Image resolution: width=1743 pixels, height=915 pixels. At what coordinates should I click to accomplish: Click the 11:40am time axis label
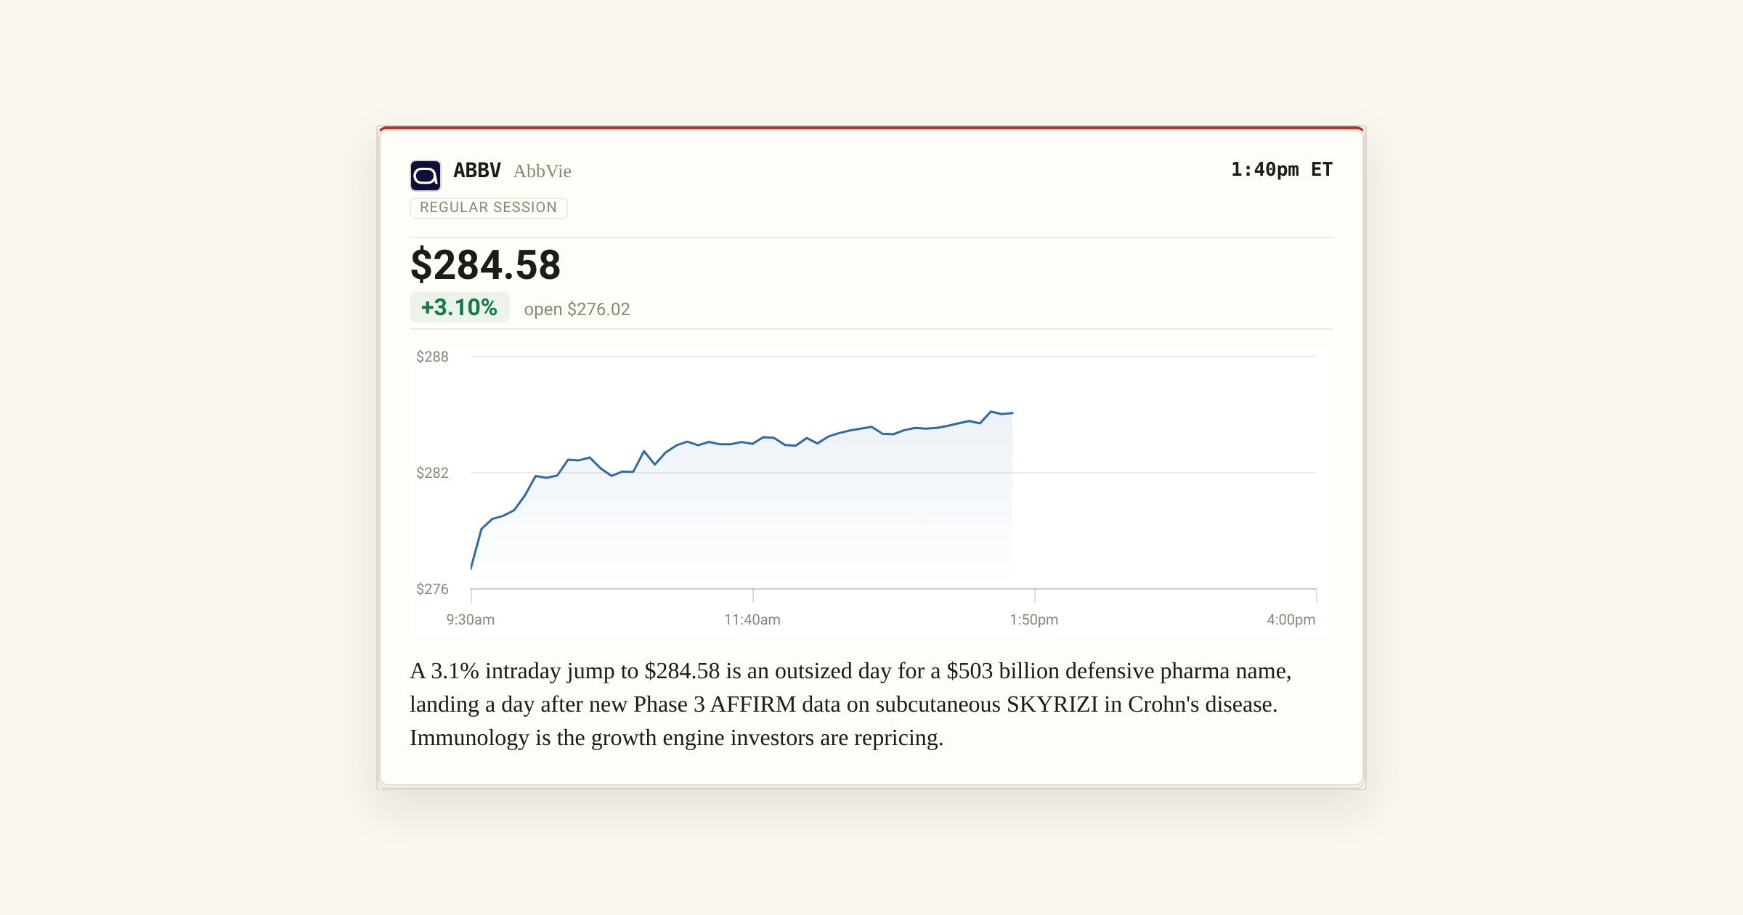click(x=752, y=619)
